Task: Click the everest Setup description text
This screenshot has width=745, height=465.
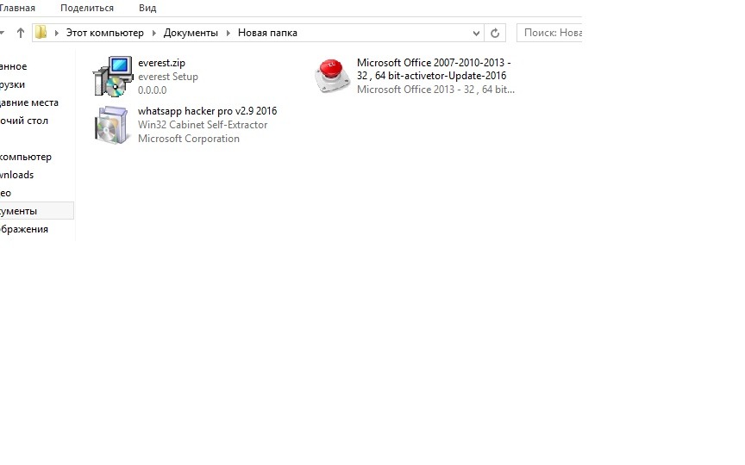Action: pyautogui.click(x=168, y=77)
